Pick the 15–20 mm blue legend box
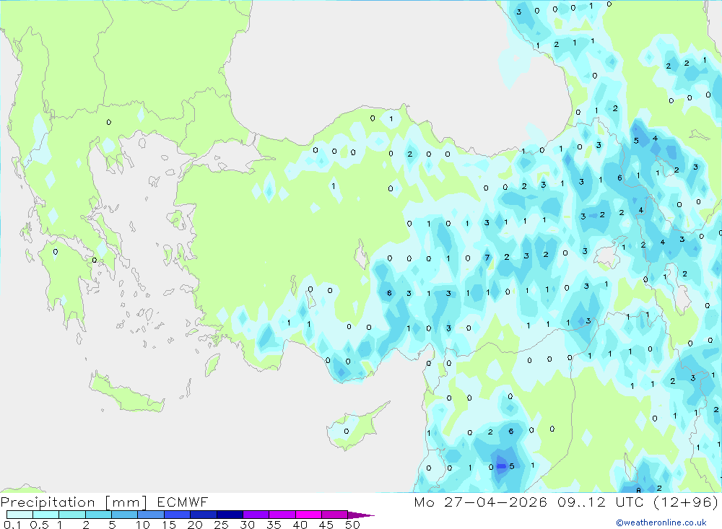 (178, 515)
